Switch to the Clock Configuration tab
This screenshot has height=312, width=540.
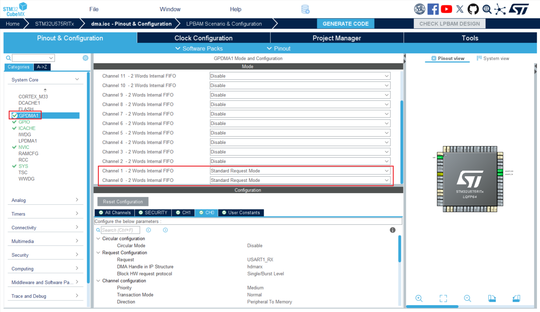[203, 38]
